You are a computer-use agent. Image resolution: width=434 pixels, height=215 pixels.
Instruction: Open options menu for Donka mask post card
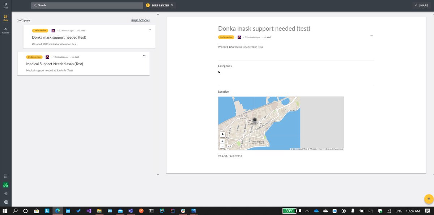(x=150, y=29)
